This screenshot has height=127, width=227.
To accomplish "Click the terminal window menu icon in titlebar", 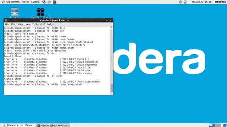I will pyautogui.click(x=6, y=20).
